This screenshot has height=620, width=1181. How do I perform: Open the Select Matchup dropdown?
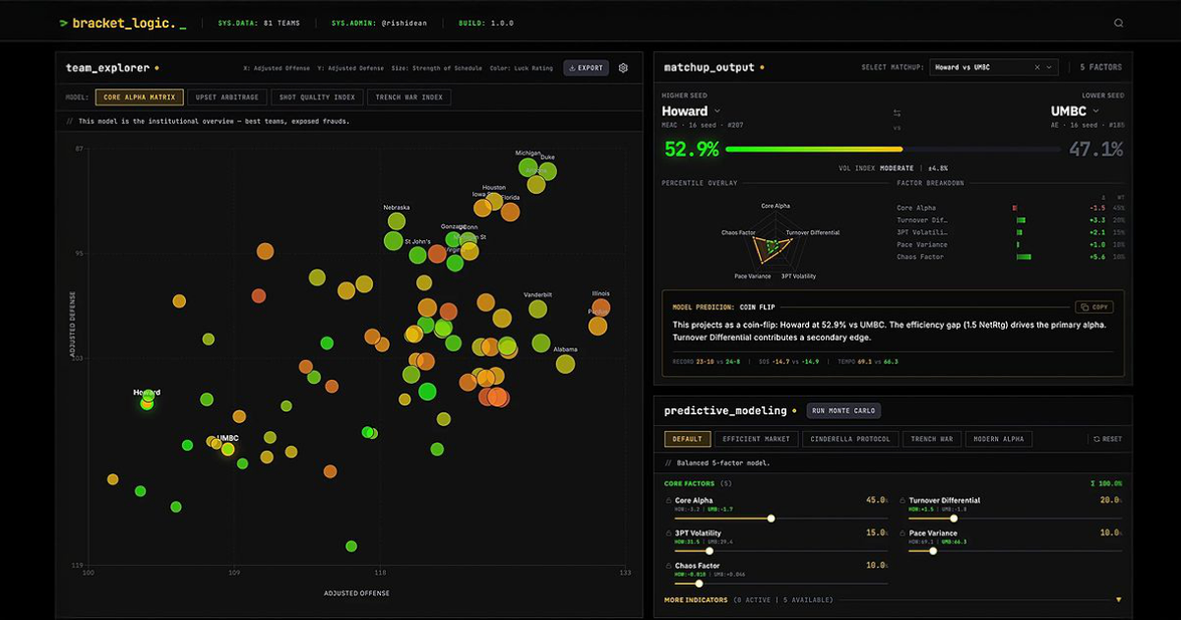[992, 68]
